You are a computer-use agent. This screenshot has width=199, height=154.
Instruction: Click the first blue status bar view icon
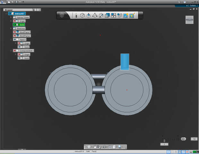169,152
